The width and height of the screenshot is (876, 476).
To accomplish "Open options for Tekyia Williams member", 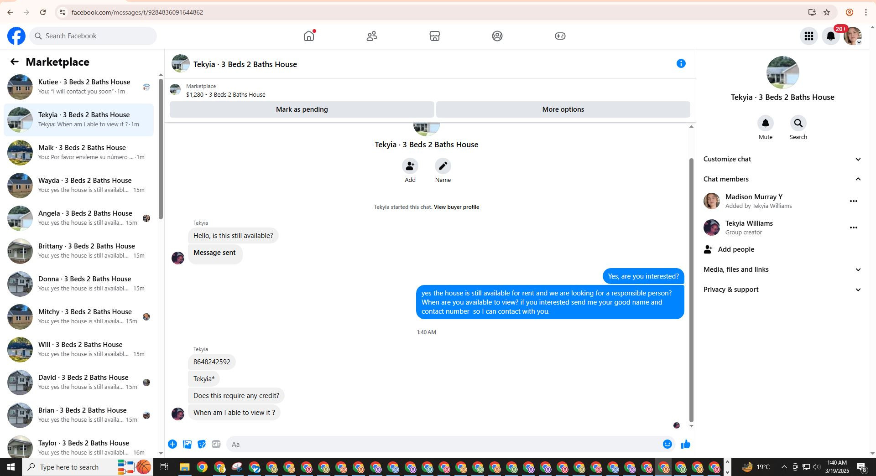I will 854,228.
